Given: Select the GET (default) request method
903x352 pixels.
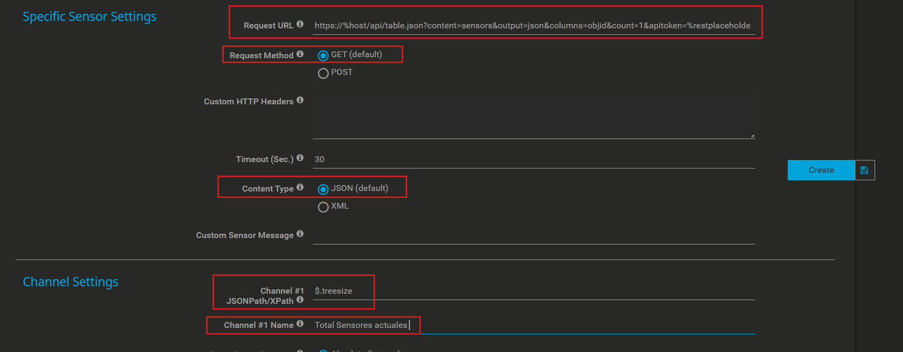Looking at the screenshot, I should [323, 56].
